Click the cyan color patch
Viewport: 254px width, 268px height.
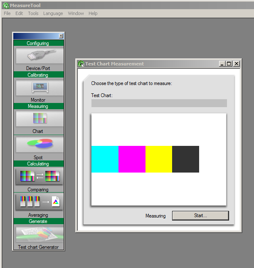105,159
